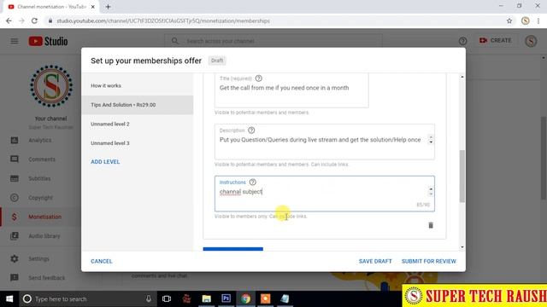Click the dialog scrollbar up arrow

462,77
